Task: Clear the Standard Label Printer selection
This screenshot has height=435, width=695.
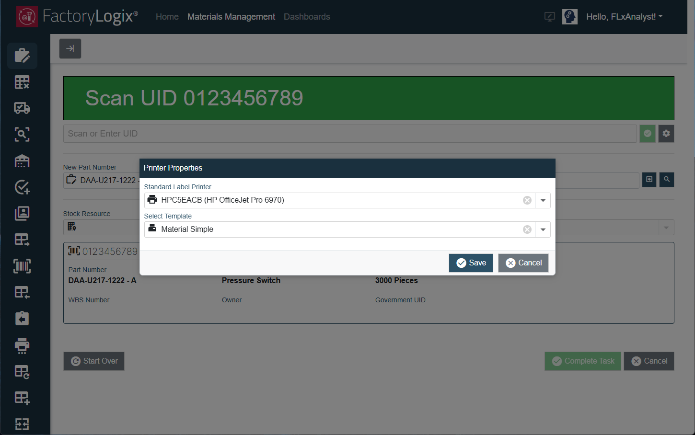Action: (527, 200)
